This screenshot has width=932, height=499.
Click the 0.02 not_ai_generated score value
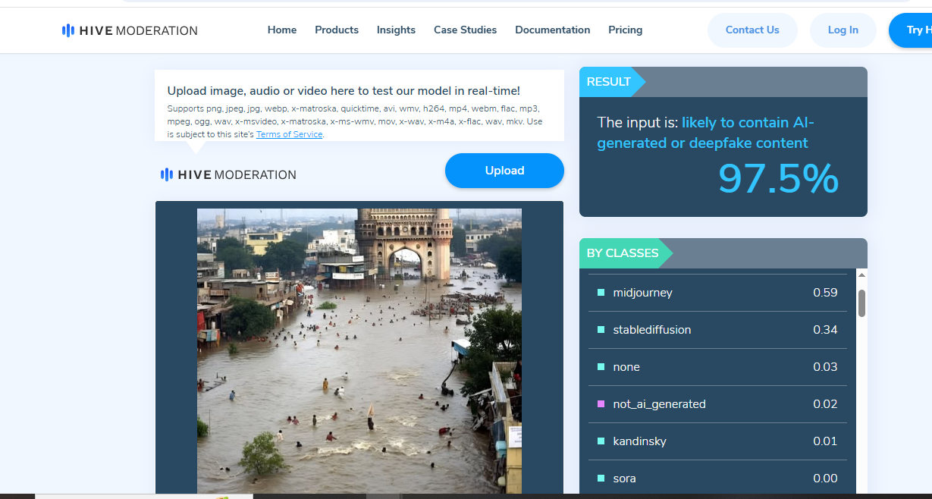tap(825, 404)
